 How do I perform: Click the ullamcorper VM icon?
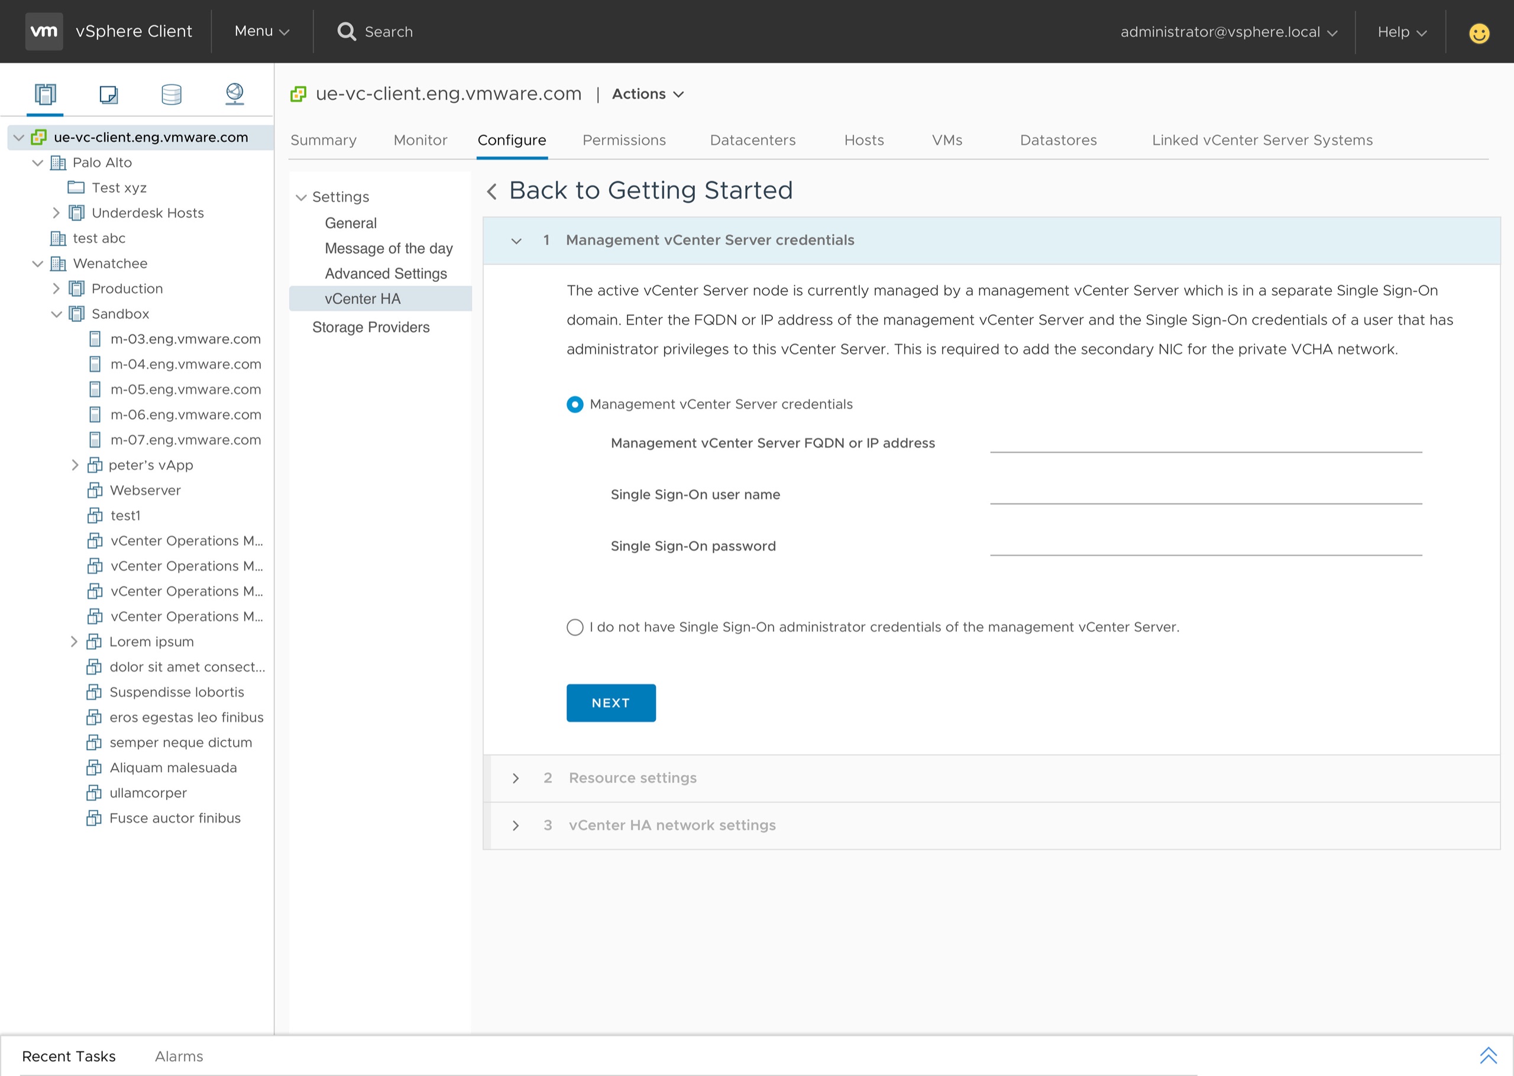(94, 793)
